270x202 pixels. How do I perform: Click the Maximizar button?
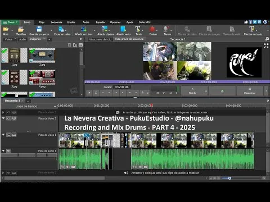250,91
